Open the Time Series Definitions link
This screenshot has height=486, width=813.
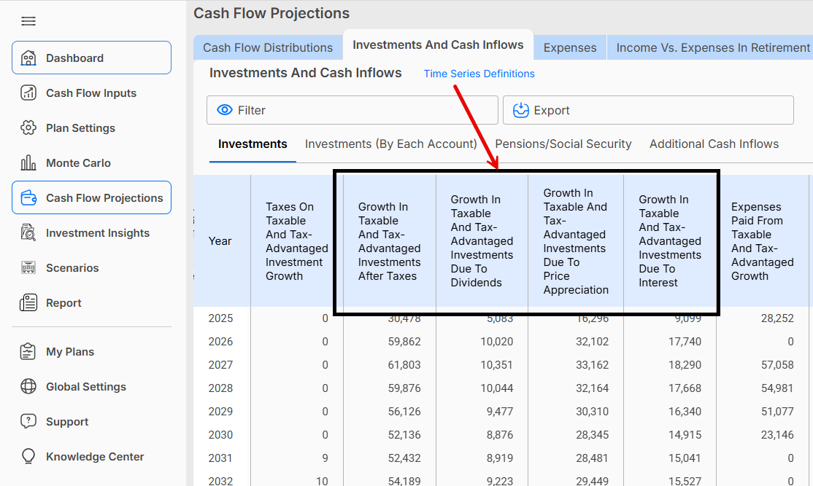(x=479, y=74)
